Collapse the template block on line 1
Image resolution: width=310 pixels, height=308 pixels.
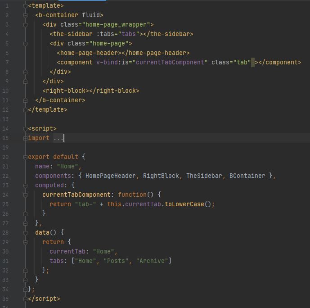coord(25,6)
